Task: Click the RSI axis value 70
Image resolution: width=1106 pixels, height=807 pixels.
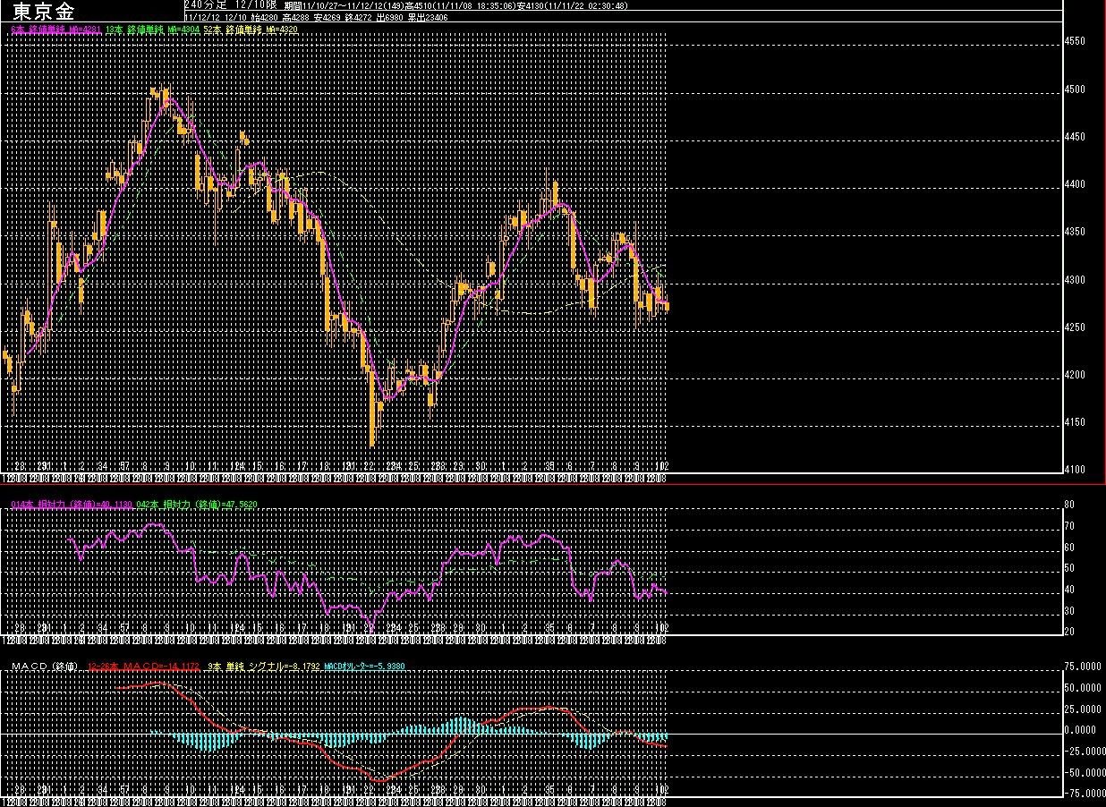Action: pyautogui.click(x=1068, y=526)
